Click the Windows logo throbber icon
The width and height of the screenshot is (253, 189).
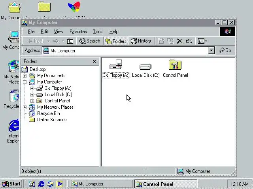(x=227, y=31)
